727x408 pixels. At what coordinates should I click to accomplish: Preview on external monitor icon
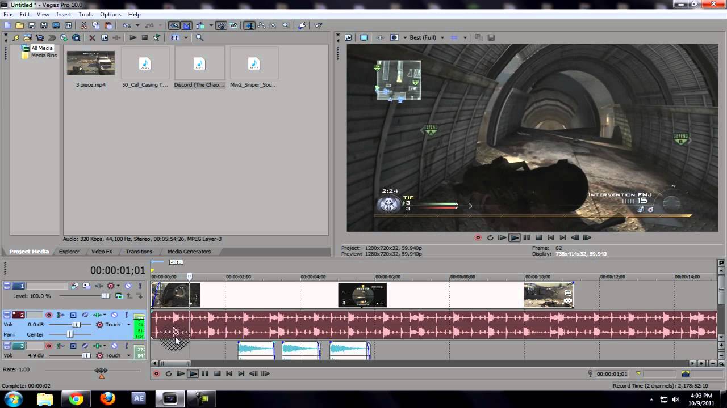364,38
